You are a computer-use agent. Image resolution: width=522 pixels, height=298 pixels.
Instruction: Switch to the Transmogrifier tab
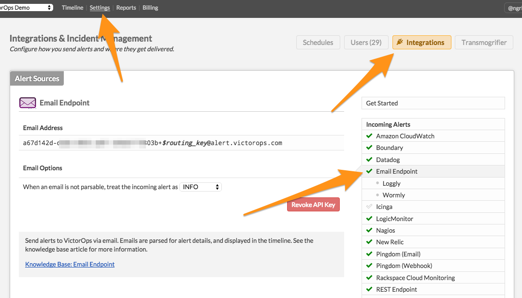tap(484, 43)
